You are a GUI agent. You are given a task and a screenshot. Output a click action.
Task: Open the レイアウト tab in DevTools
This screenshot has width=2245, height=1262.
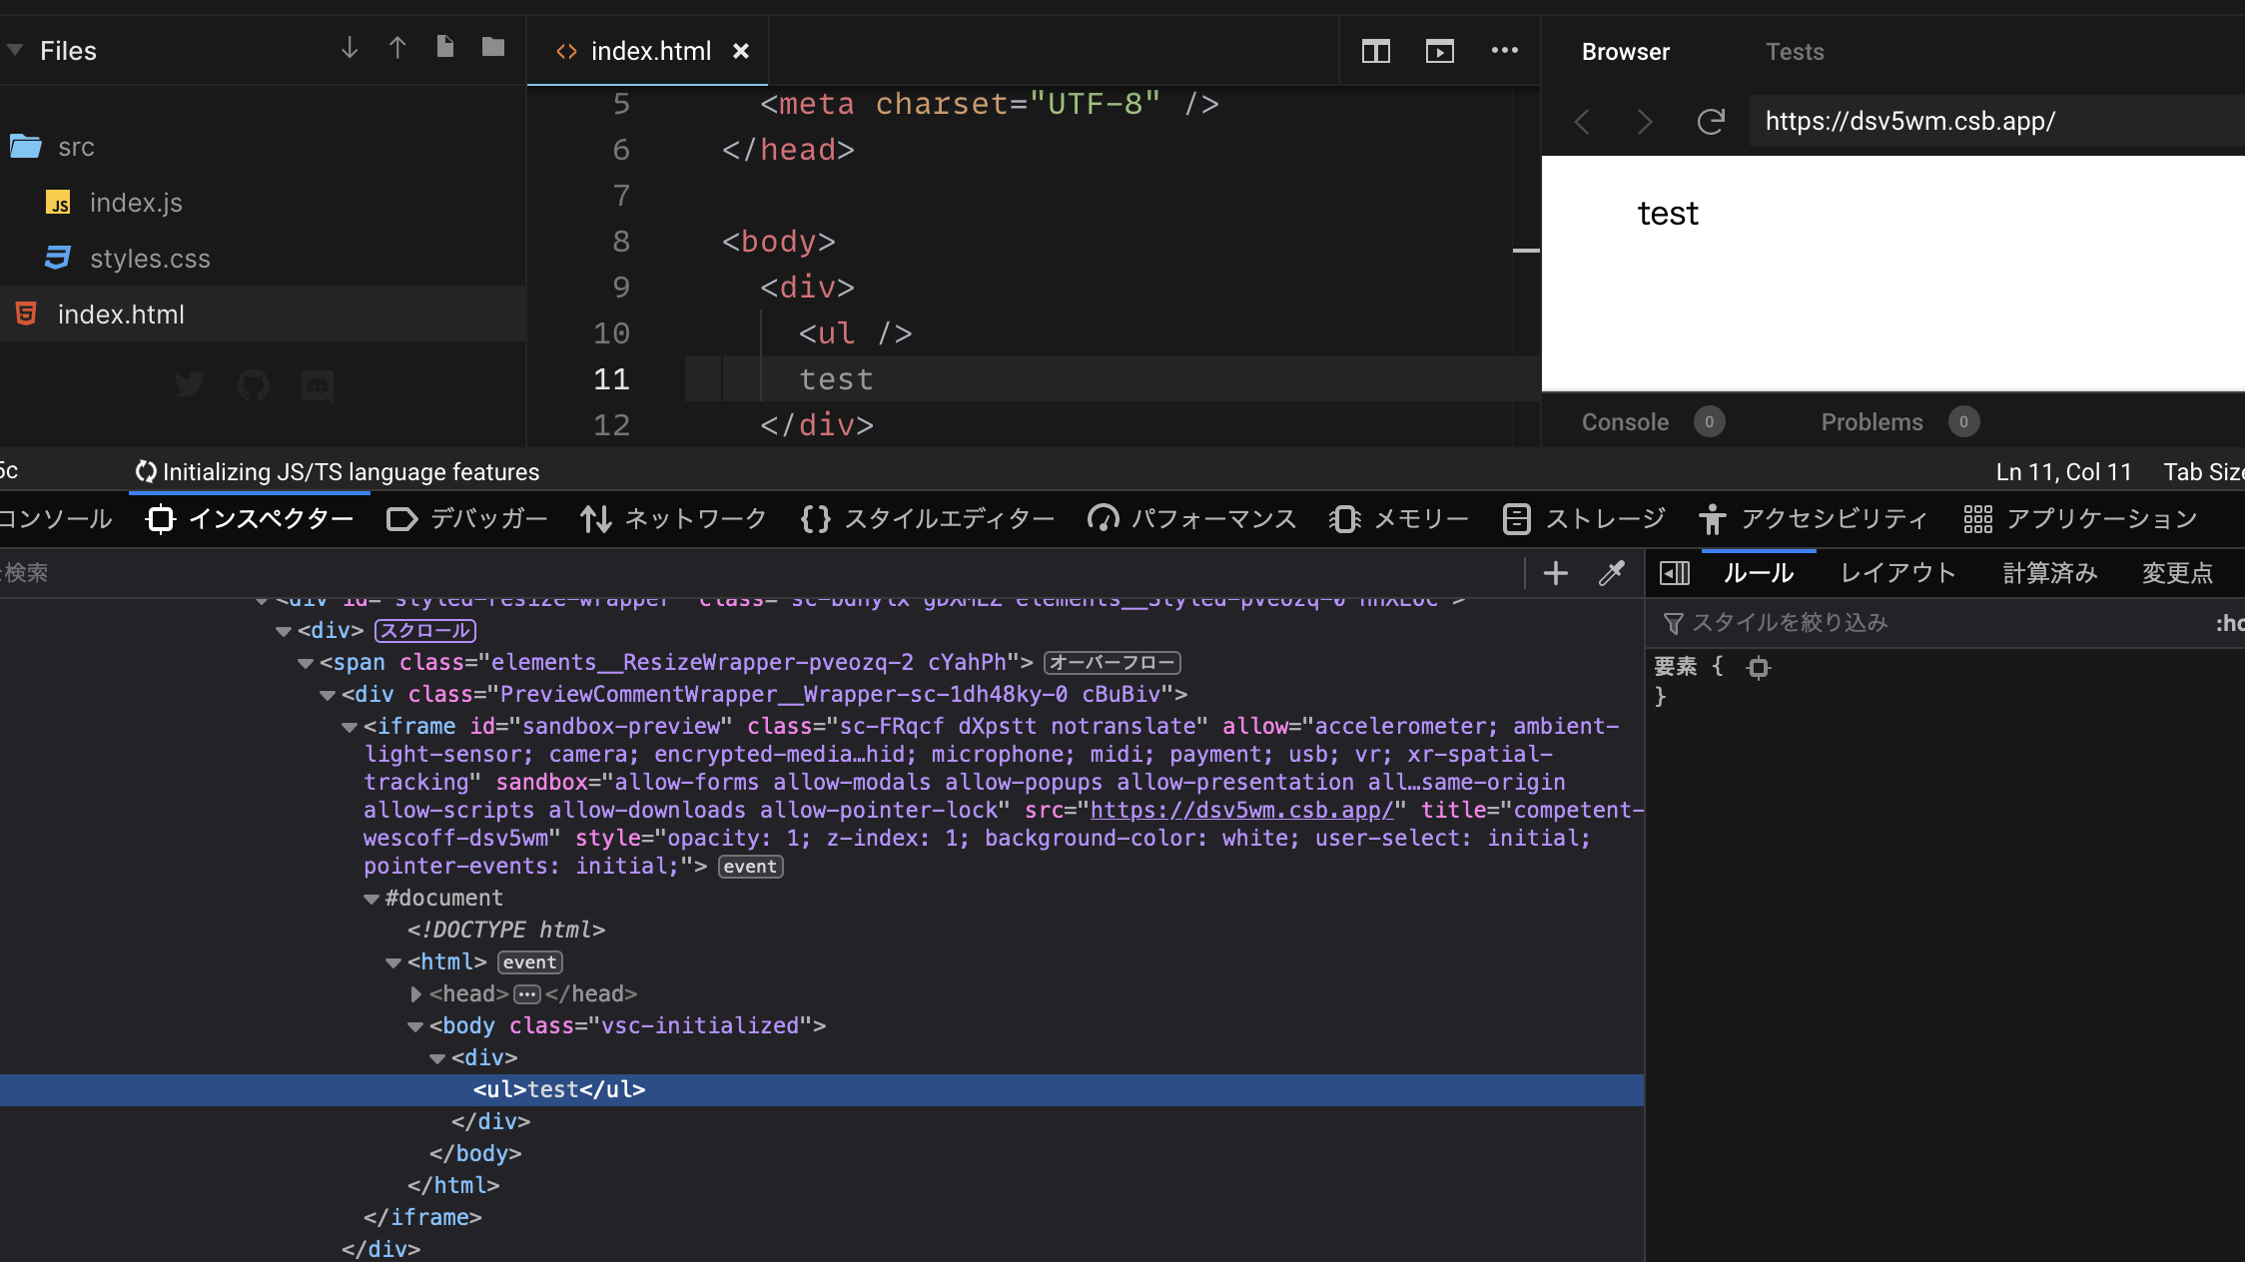[1896, 572]
